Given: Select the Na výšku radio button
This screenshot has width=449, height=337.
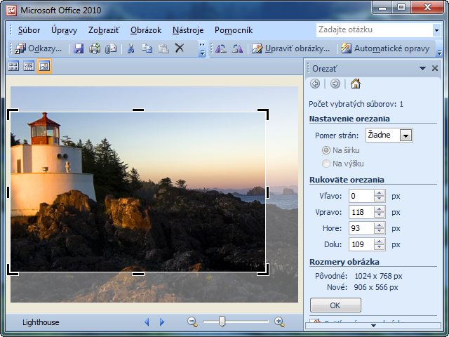Looking at the screenshot, I should tap(326, 164).
